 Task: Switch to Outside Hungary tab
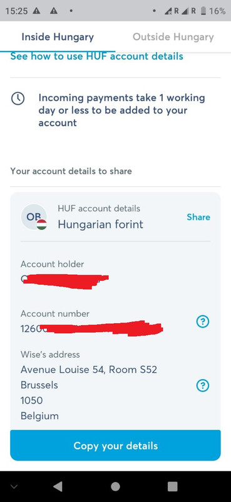coord(173,37)
